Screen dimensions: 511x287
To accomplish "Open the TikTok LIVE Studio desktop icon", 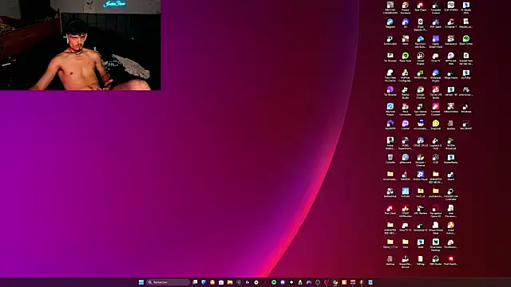I will click(436, 92).
